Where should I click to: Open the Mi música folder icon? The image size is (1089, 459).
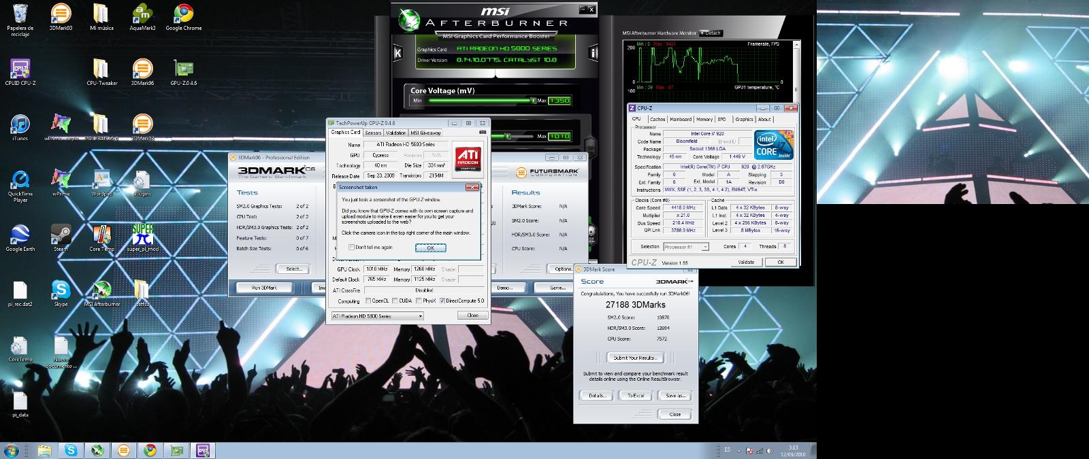(x=101, y=17)
